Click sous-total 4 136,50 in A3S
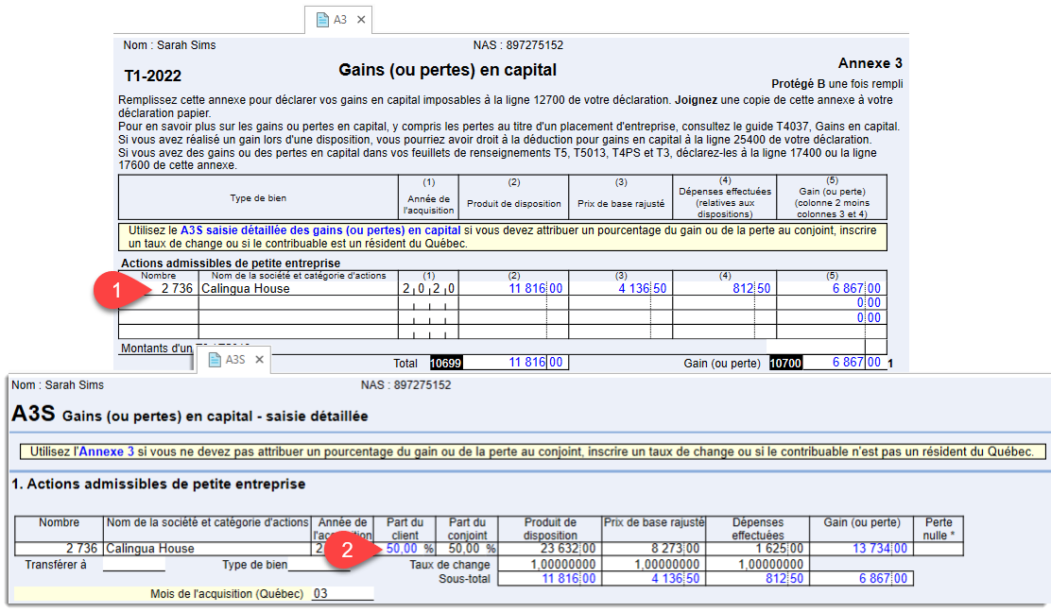Image resolution: width=1051 pixels, height=612 pixels. (x=653, y=579)
